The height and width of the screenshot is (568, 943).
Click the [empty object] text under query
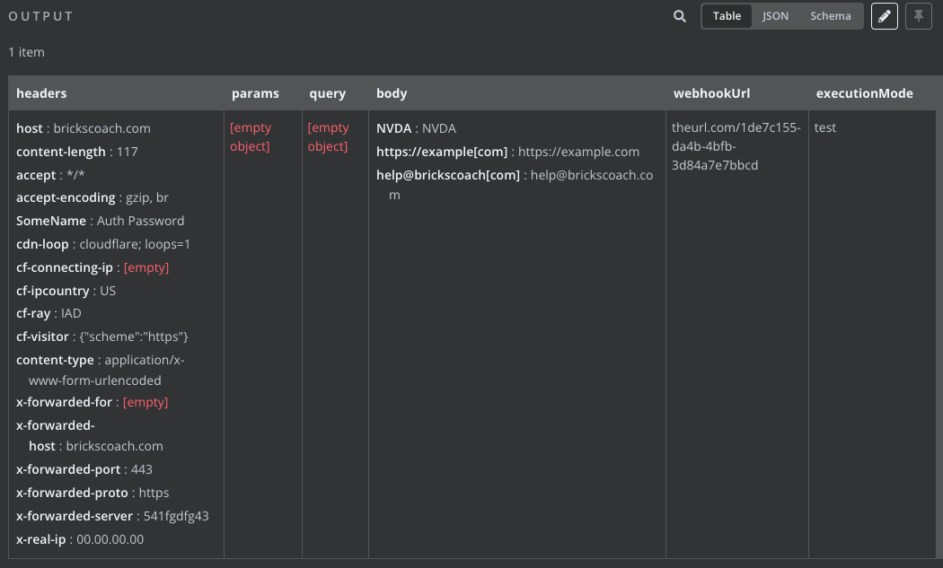click(x=329, y=136)
